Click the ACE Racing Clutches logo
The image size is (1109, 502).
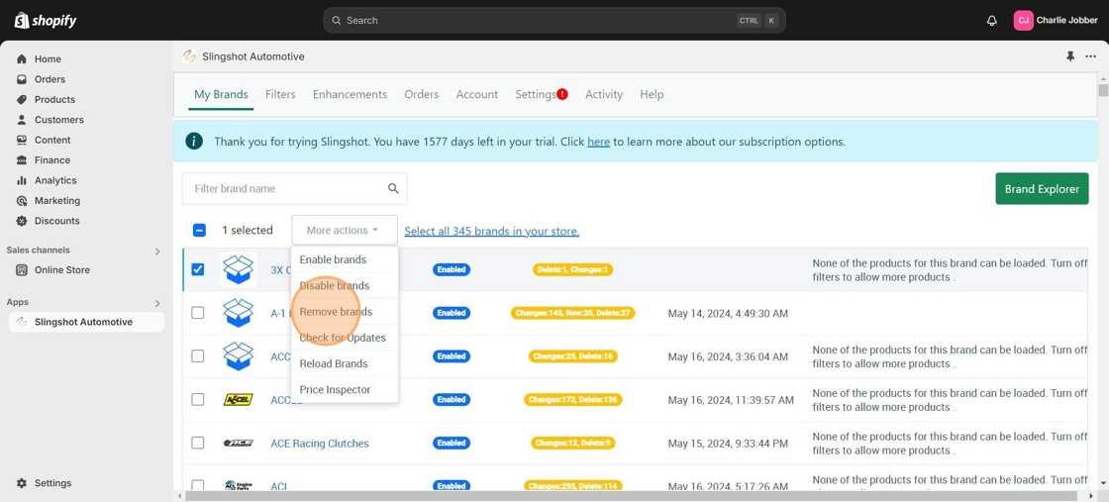(239, 444)
